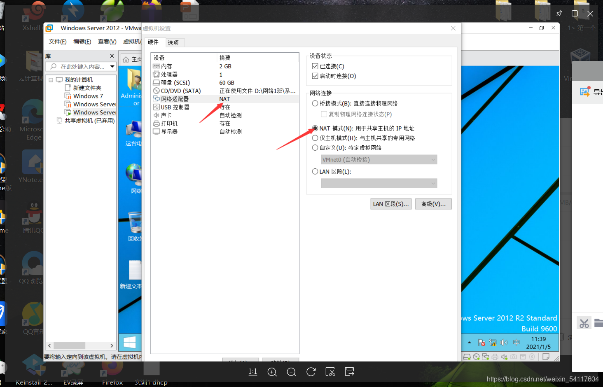Select the 硬盘 (SCSI) device row
This screenshot has height=387, width=603.
click(x=225, y=83)
